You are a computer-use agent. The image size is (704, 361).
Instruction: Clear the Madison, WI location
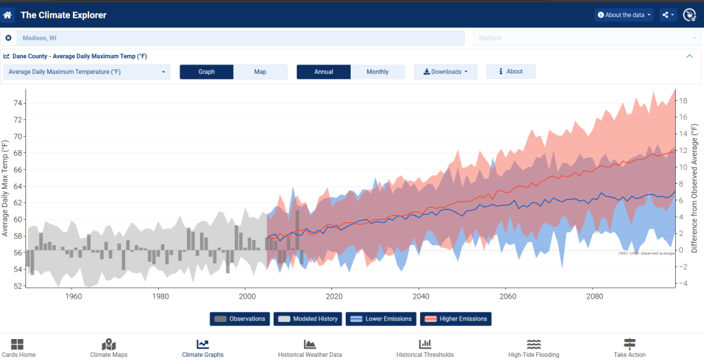pyautogui.click(x=8, y=38)
